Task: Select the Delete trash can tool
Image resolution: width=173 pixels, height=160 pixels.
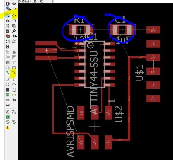Action: 7,31
